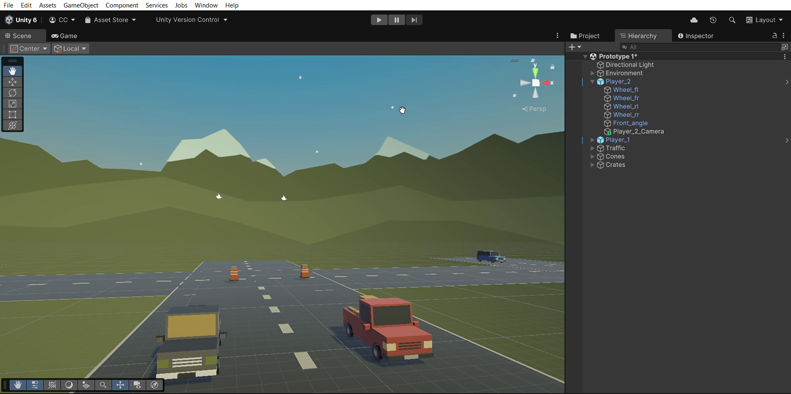
Task: Click the cloud icon in top bar
Action: 694,20
